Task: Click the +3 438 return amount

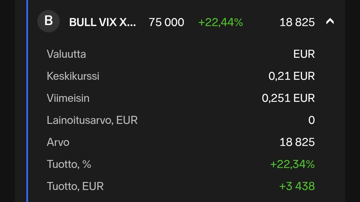Action: (x=297, y=186)
